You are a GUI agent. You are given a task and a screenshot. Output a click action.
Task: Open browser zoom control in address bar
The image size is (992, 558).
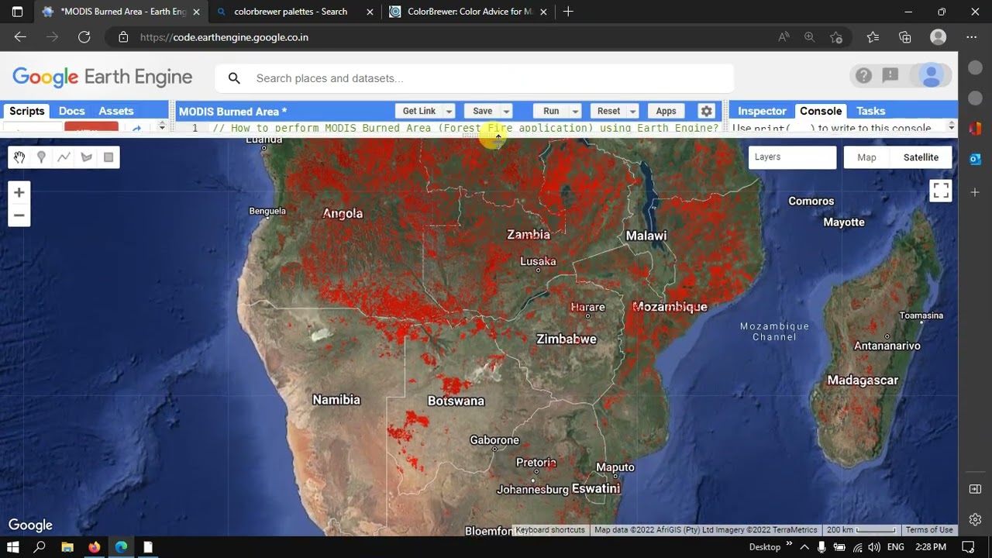coord(810,36)
